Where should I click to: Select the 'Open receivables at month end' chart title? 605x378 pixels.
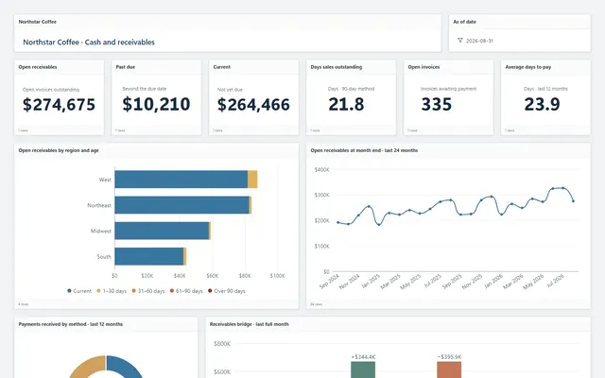(x=364, y=150)
